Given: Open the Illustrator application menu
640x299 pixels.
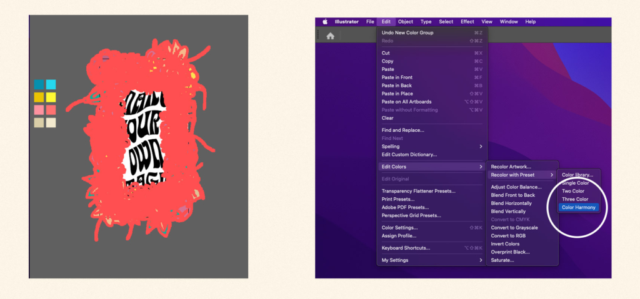Looking at the screenshot, I should click(x=346, y=22).
